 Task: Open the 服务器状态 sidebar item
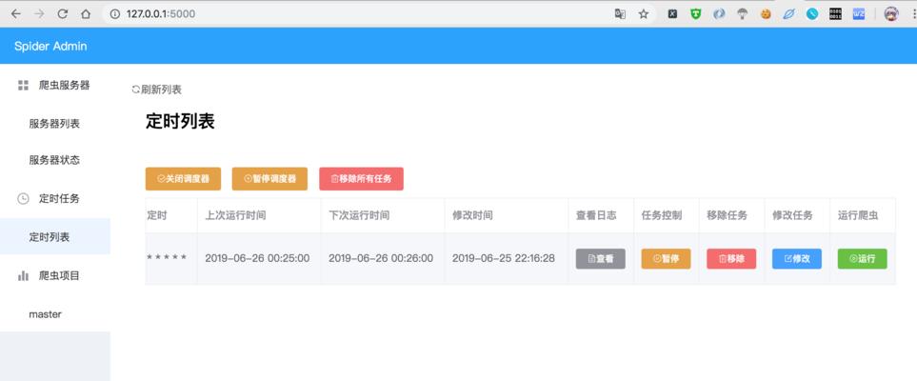coord(55,160)
